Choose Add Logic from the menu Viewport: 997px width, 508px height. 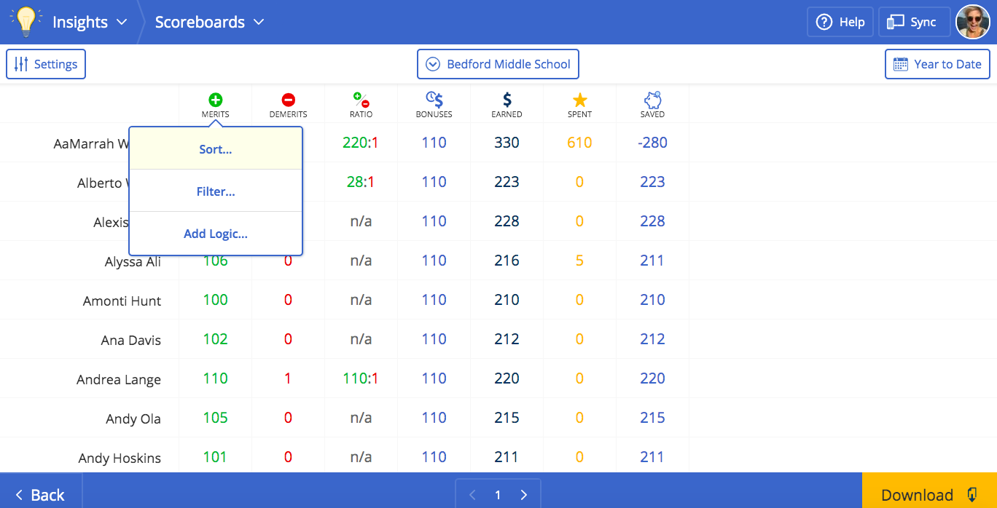coord(216,234)
